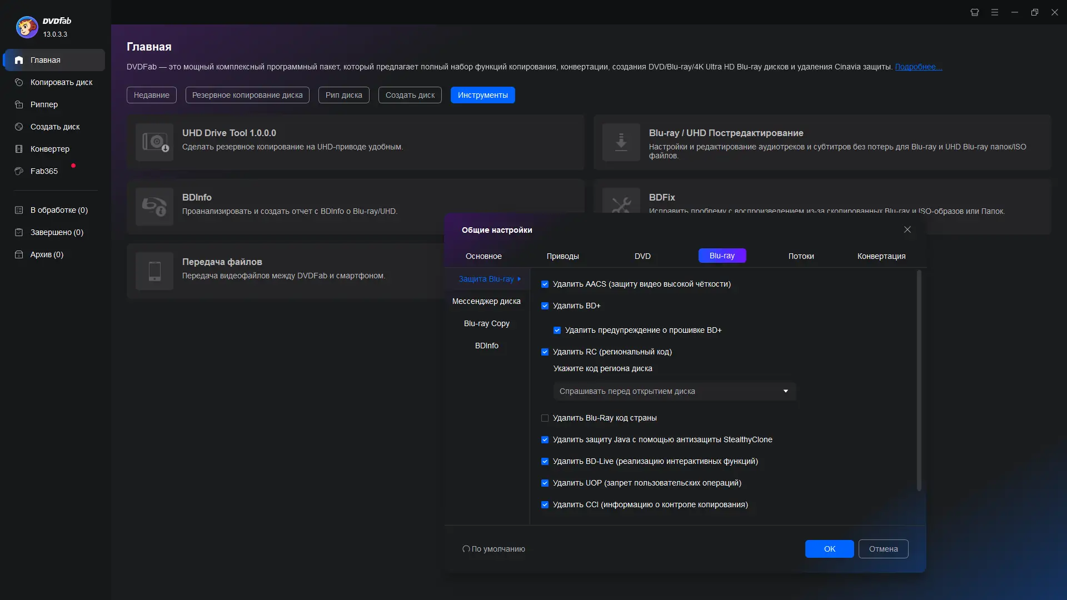Enable Удалить Blu-Ray код страны checkbox
The width and height of the screenshot is (1067, 600).
(x=545, y=418)
